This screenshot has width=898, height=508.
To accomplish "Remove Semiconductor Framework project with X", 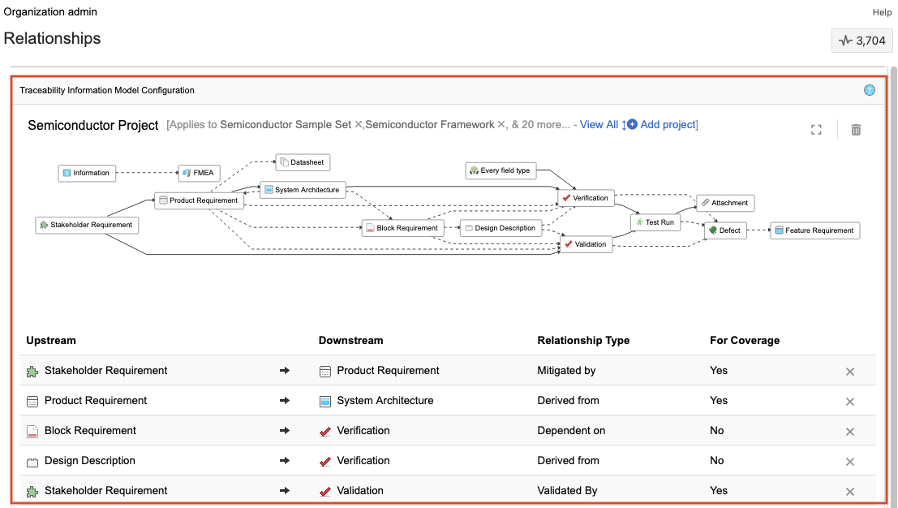I will 501,125.
